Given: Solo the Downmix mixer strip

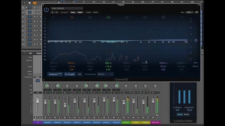Looking at the screenshot, I should (x=128, y=118).
